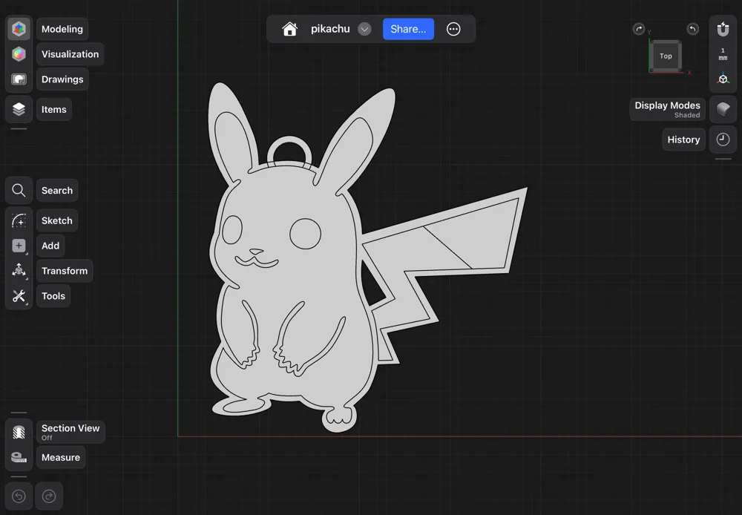Select the Sketch tool icon

(x=19, y=220)
